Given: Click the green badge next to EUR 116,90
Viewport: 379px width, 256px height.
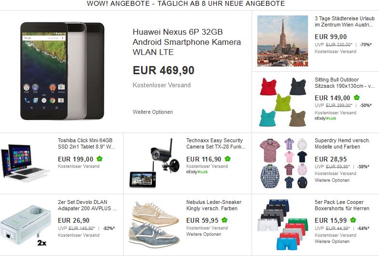Looking at the screenshot, I should tap(227, 159).
